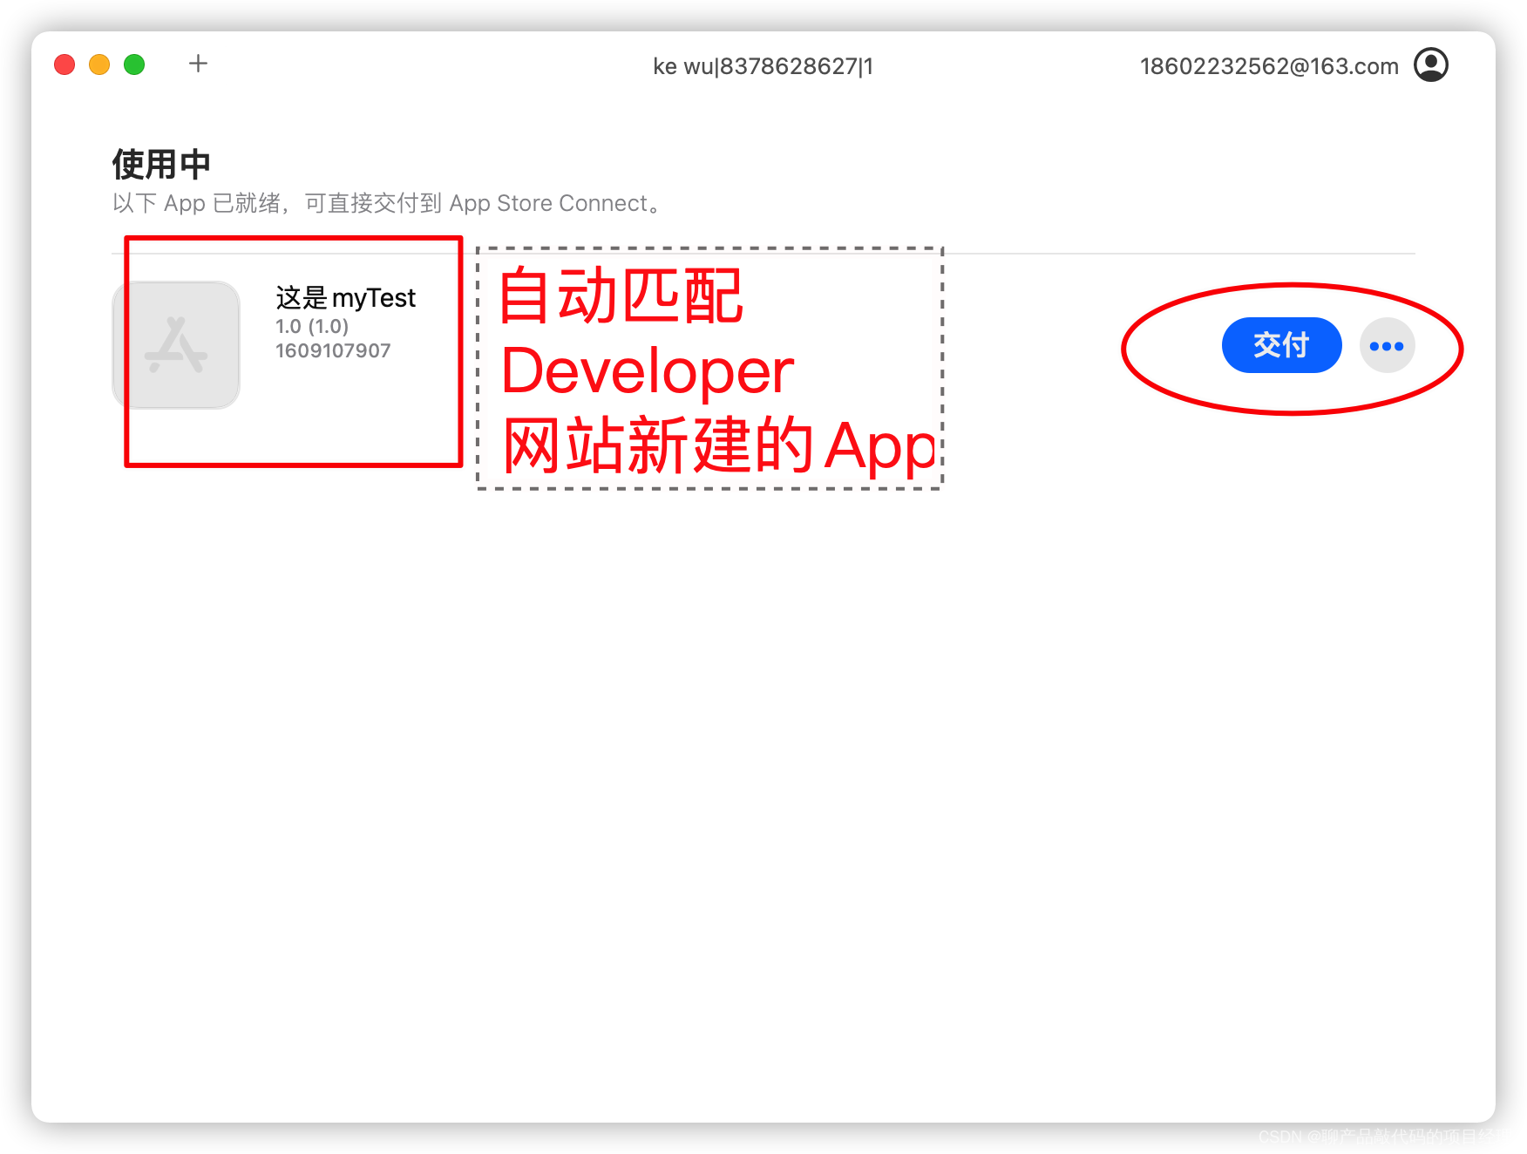Image resolution: width=1527 pixels, height=1154 pixels.
Task: Close the window with red button
Action: coord(64,64)
